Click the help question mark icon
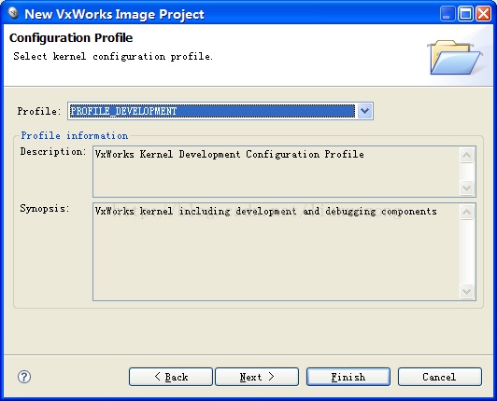The width and height of the screenshot is (497, 401). pos(24,377)
